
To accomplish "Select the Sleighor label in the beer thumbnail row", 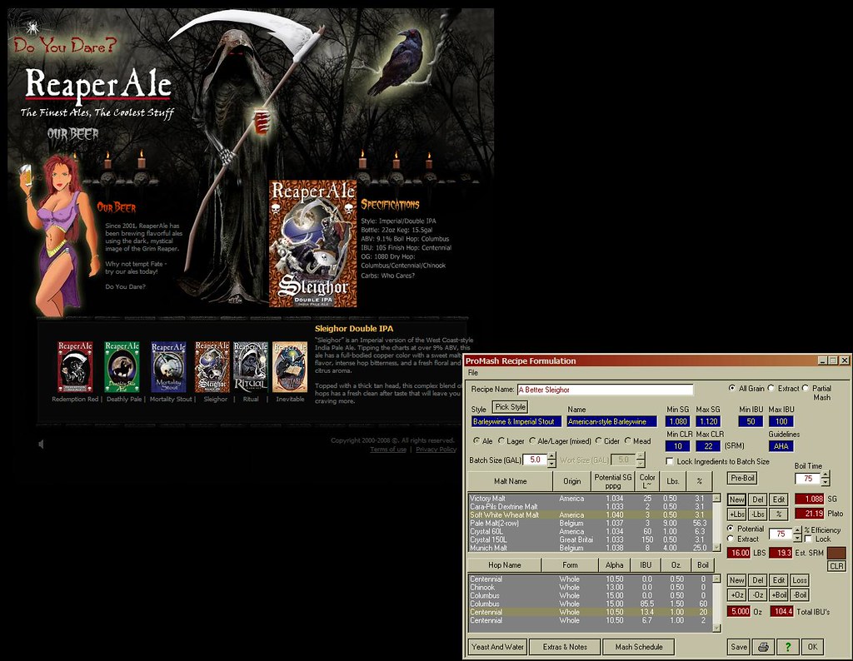I will [x=212, y=366].
